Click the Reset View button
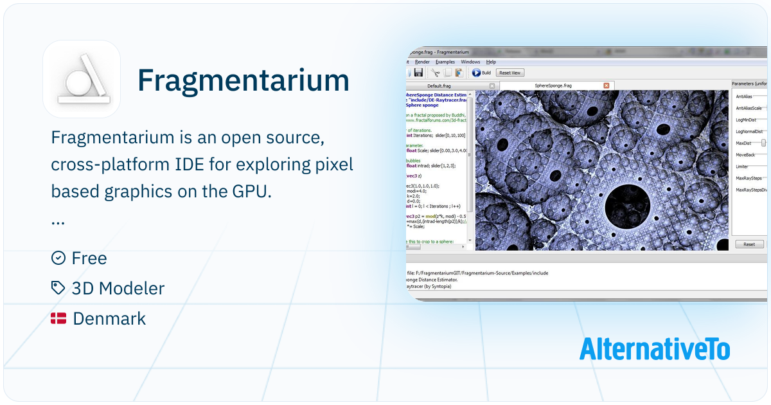Viewport: 771px width, 405px height. 510,73
